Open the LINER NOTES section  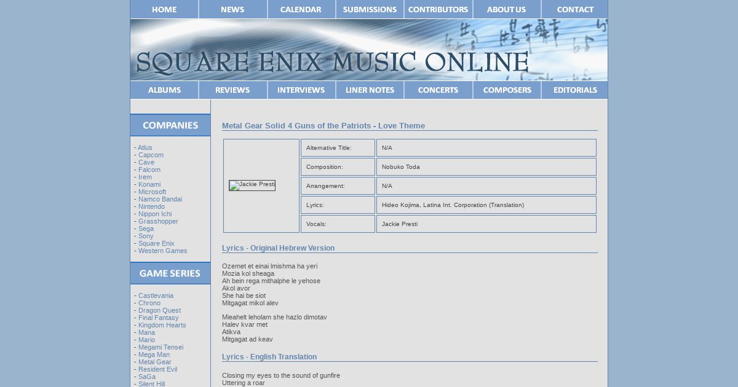tap(370, 90)
